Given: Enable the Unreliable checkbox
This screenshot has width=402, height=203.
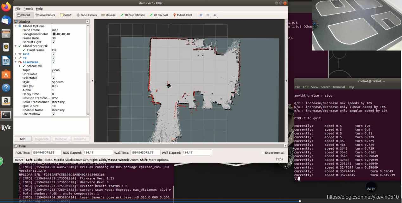Looking at the screenshot, I should pyautogui.click(x=53, y=74).
